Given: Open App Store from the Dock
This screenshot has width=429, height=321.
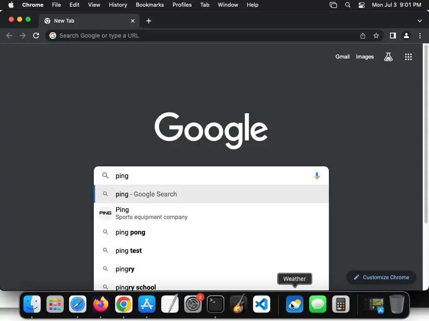Looking at the screenshot, I should point(147,304).
